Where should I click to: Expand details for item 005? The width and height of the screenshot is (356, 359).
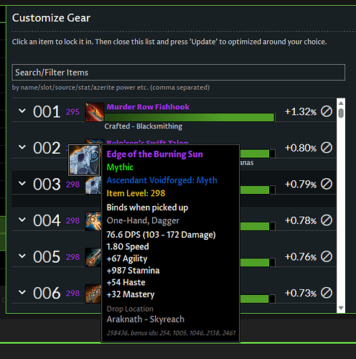tap(22, 256)
